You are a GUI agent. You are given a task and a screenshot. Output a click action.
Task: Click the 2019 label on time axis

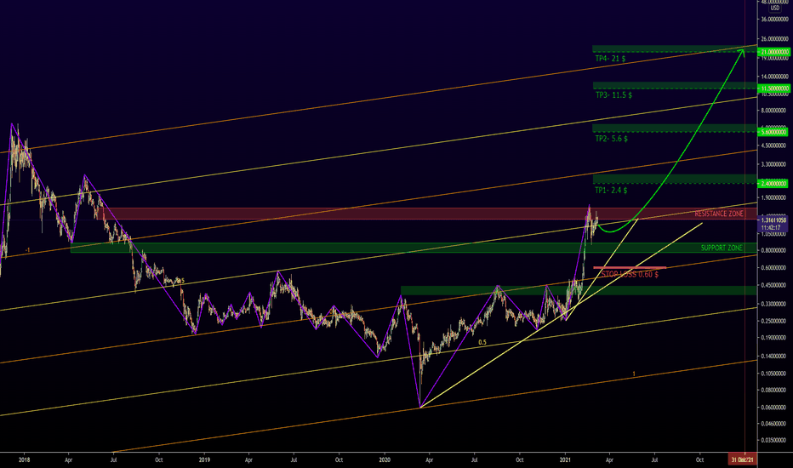click(x=204, y=459)
